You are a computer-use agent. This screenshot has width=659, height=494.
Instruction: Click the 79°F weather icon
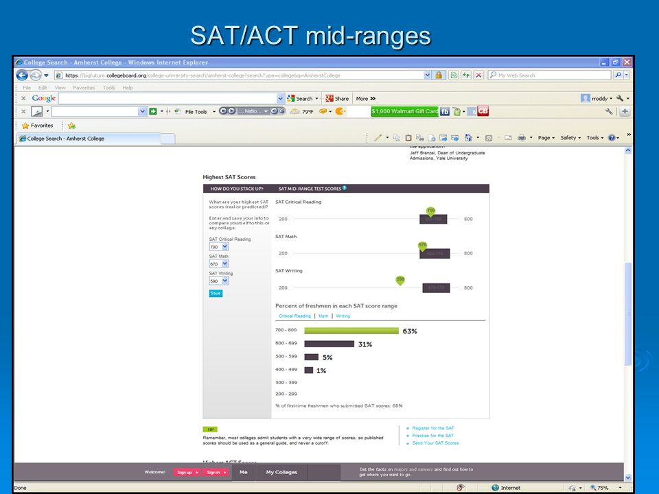tap(295, 111)
